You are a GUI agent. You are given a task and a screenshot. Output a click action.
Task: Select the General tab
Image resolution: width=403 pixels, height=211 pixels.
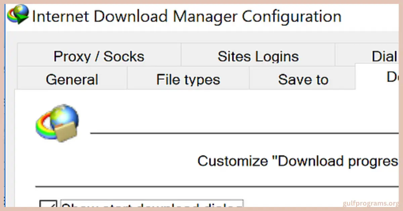tap(72, 80)
